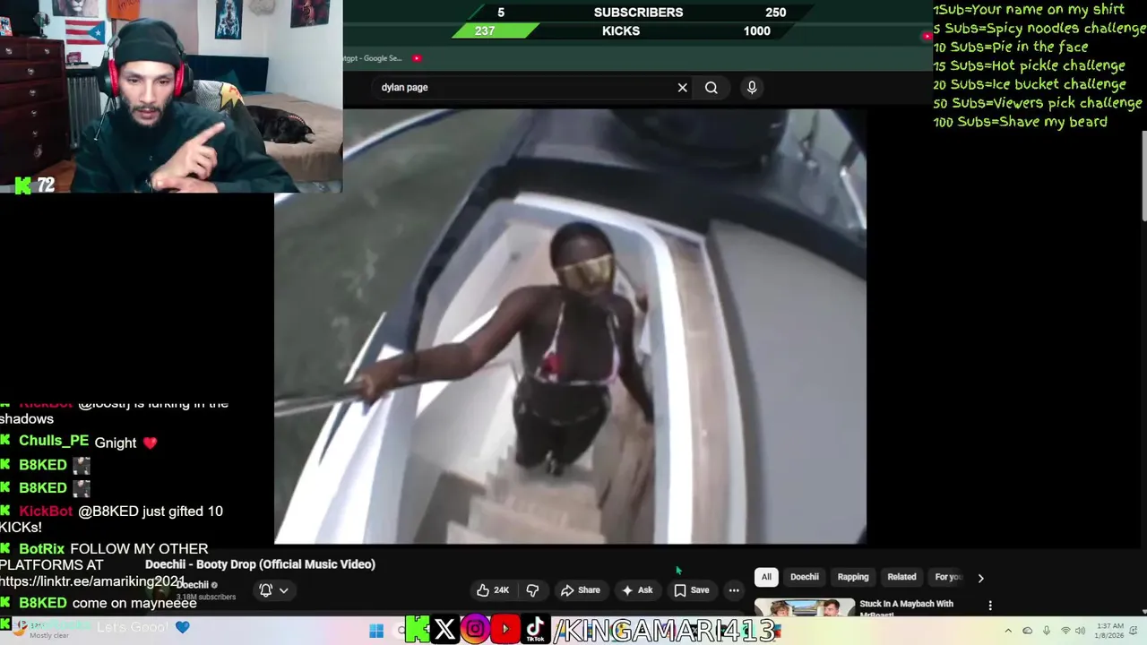The image size is (1147, 645).
Task: Click the BotRix username in chat
Action: tap(42, 549)
